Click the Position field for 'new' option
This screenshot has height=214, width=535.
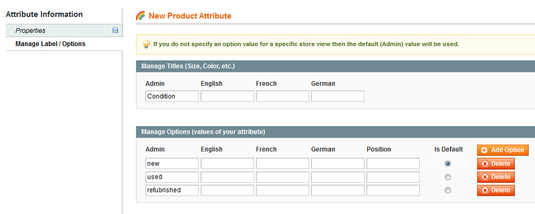pos(393,164)
